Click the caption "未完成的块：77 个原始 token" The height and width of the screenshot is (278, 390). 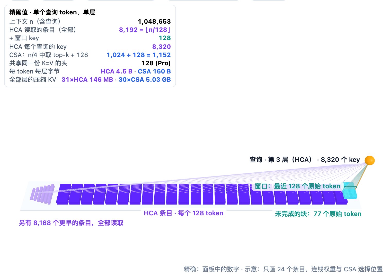click(x=318, y=214)
